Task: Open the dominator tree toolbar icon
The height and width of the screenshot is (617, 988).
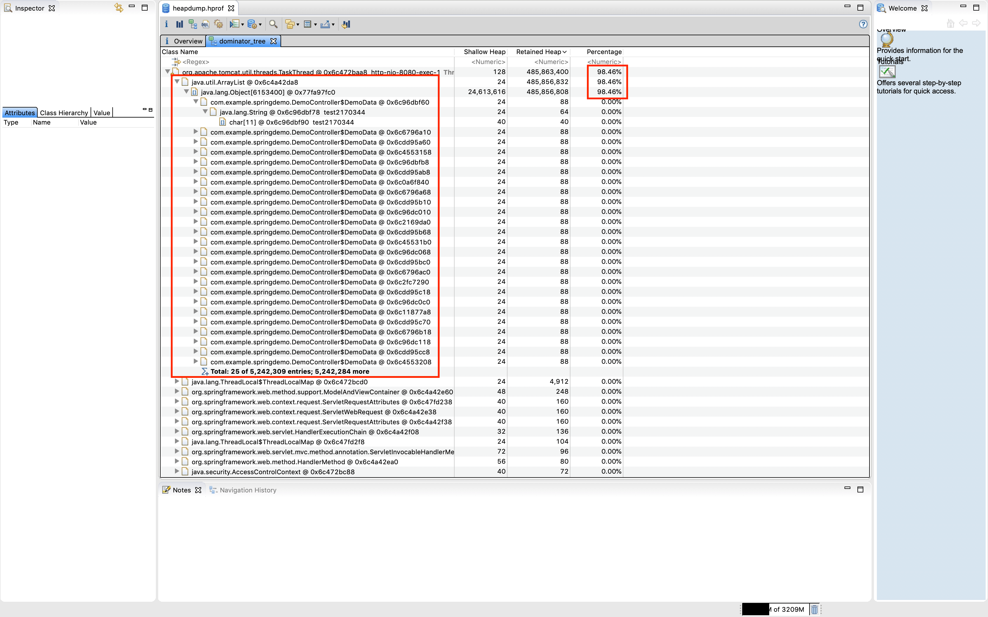Action: point(192,24)
